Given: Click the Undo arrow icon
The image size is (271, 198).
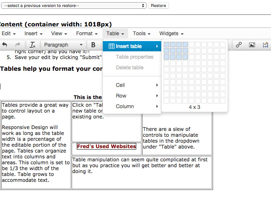Looking at the screenshot, I should click(x=5, y=45).
